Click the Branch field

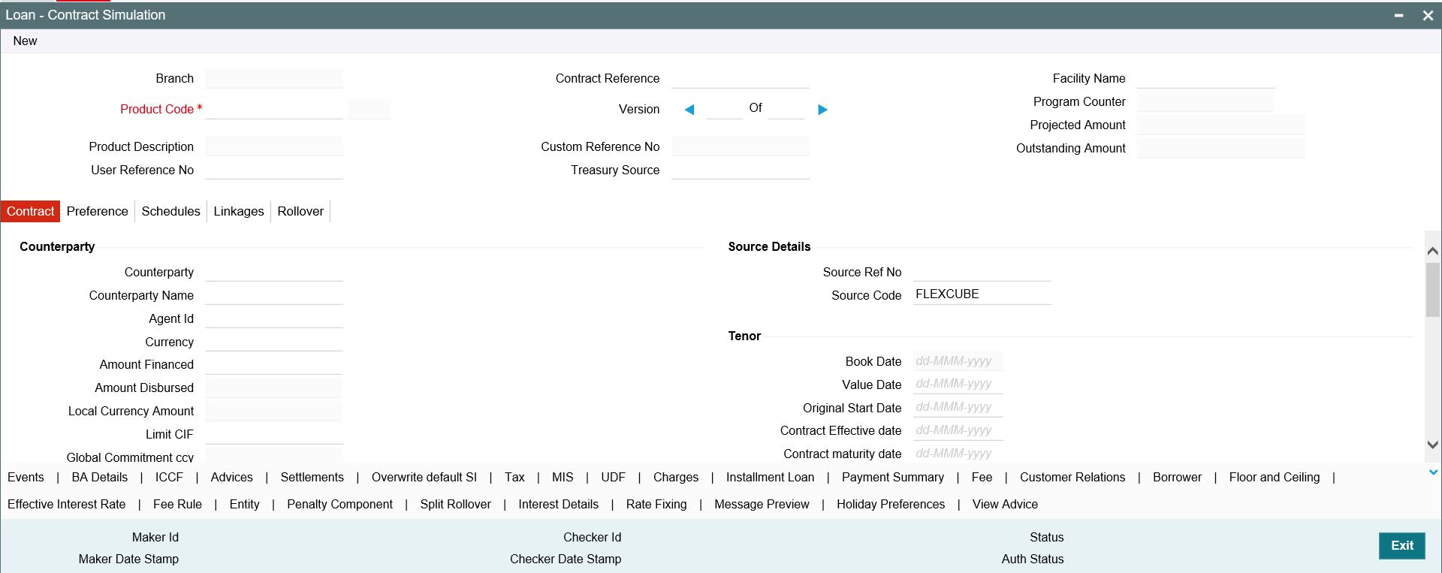[274, 78]
